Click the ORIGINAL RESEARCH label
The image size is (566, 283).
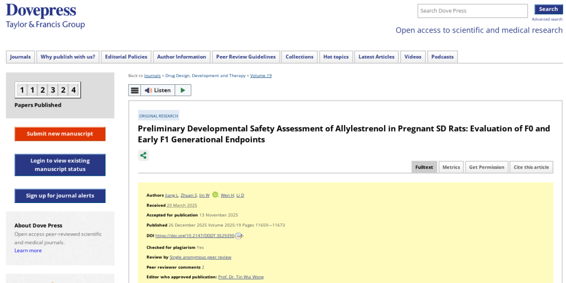pos(158,116)
